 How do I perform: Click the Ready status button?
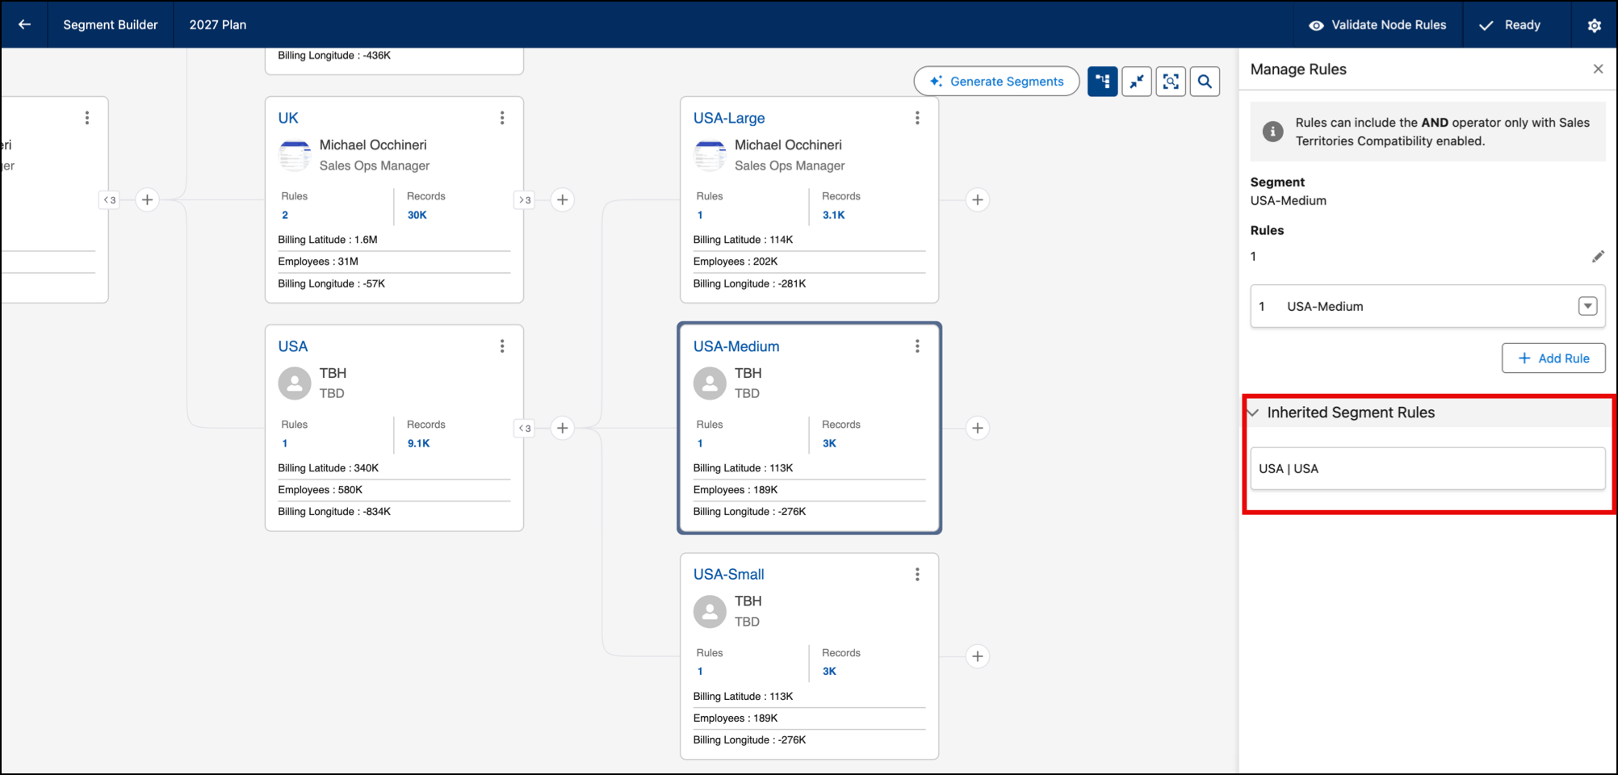coord(1511,25)
